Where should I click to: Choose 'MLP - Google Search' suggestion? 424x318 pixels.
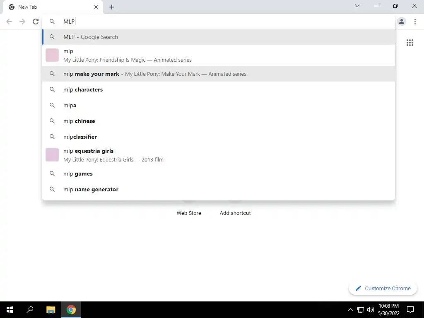[219, 37]
